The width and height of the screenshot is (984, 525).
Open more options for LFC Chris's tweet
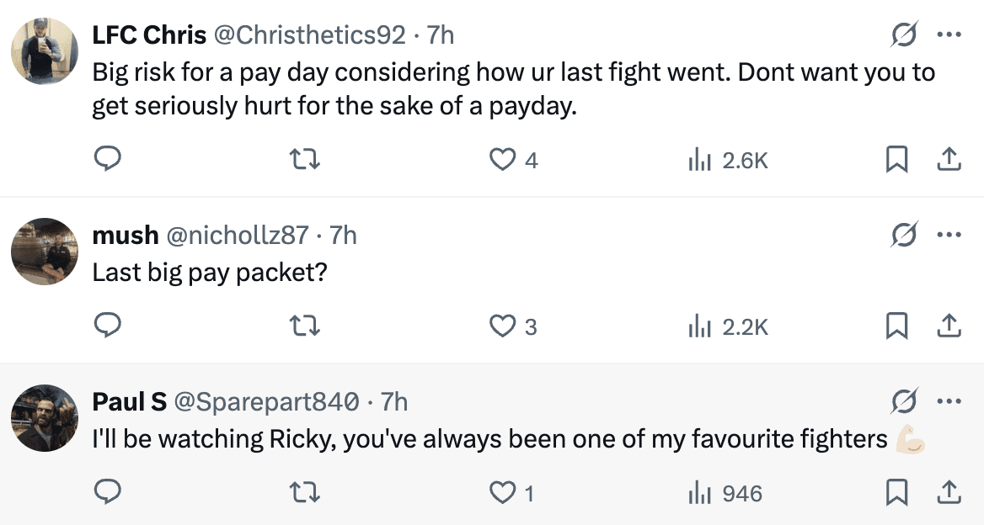(949, 35)
